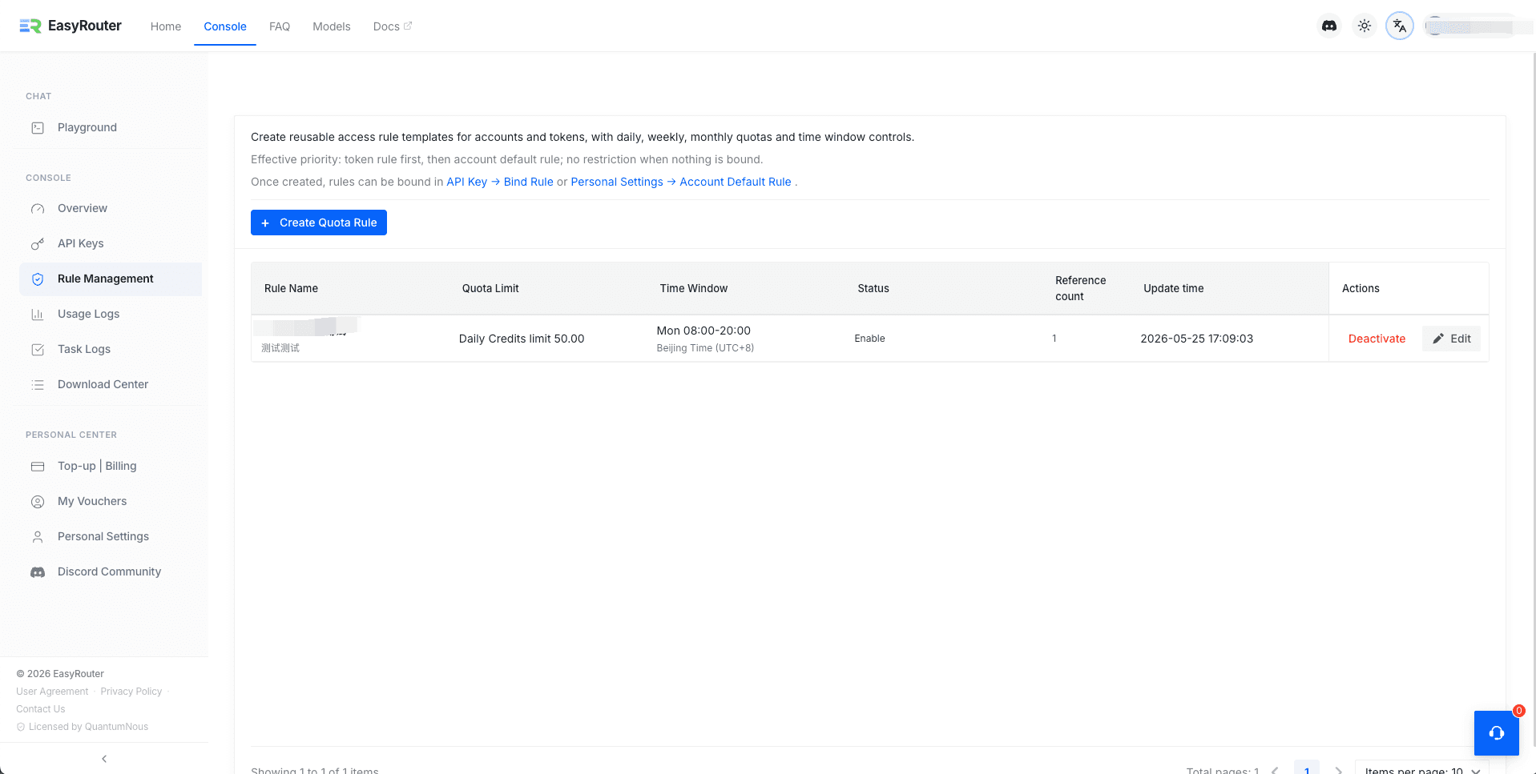Open the language translate icon
The width and height of the screenshot is (1536, 774).
1400,26
